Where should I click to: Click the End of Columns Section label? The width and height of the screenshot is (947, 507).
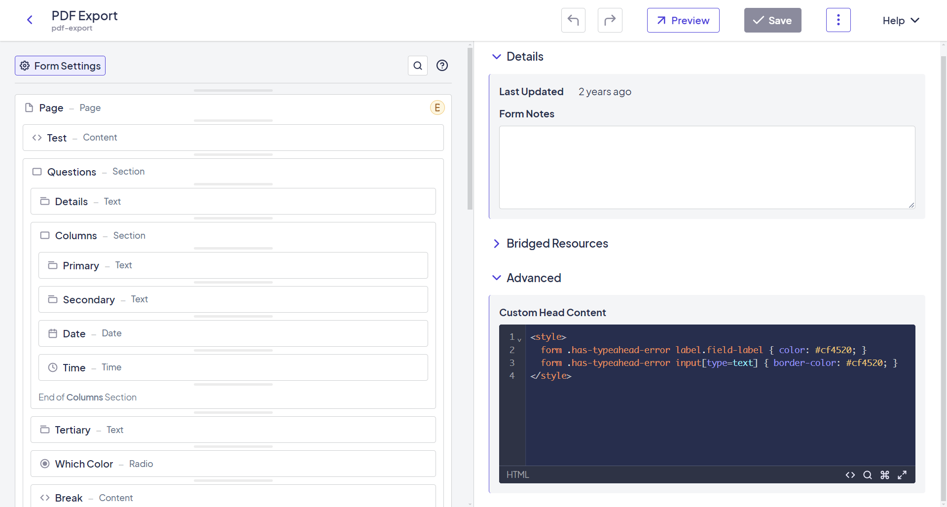coord(87,398)
